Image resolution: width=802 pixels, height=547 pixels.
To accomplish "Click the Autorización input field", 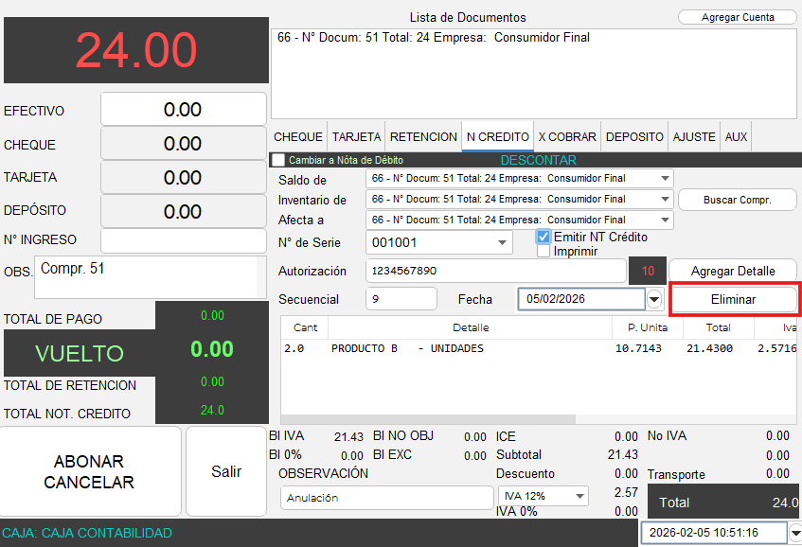I will coord(495,271).
